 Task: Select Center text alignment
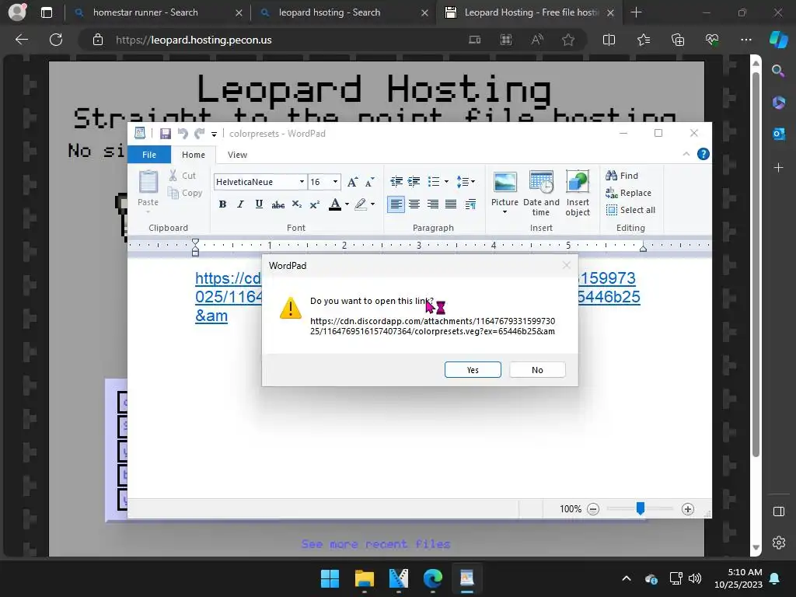[x=414, y=204]
